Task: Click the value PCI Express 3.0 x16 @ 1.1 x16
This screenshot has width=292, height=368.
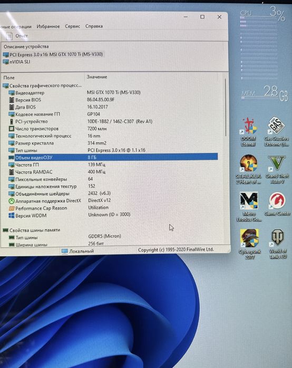Action: click(116, 150)
